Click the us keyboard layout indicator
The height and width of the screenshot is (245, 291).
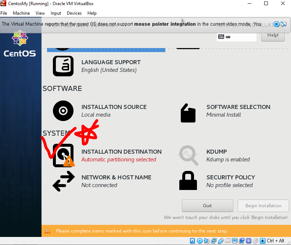point(237,37)
